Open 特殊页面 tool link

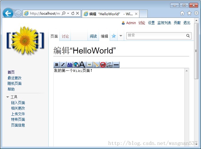point(18,120)
